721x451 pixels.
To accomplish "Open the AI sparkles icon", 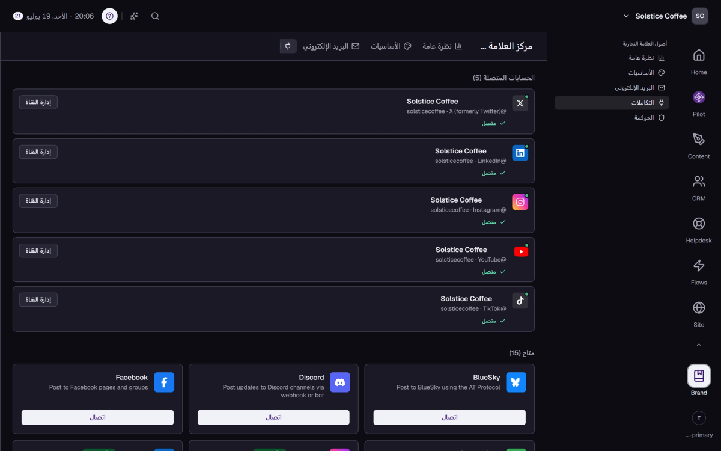I will click(x=134, y=16).
